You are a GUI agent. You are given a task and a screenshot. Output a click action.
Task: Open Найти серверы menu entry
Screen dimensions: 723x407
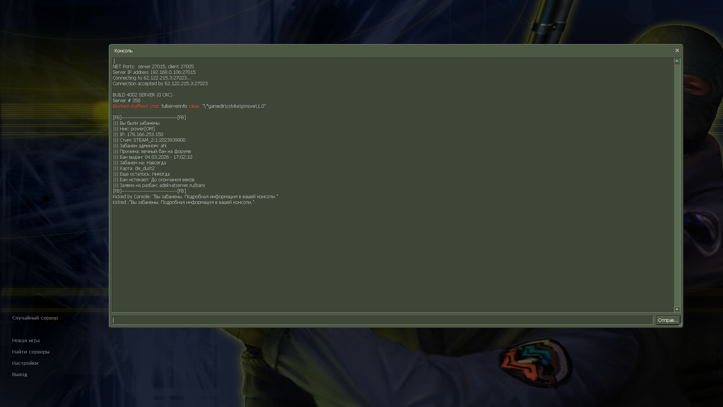[31, 352]
